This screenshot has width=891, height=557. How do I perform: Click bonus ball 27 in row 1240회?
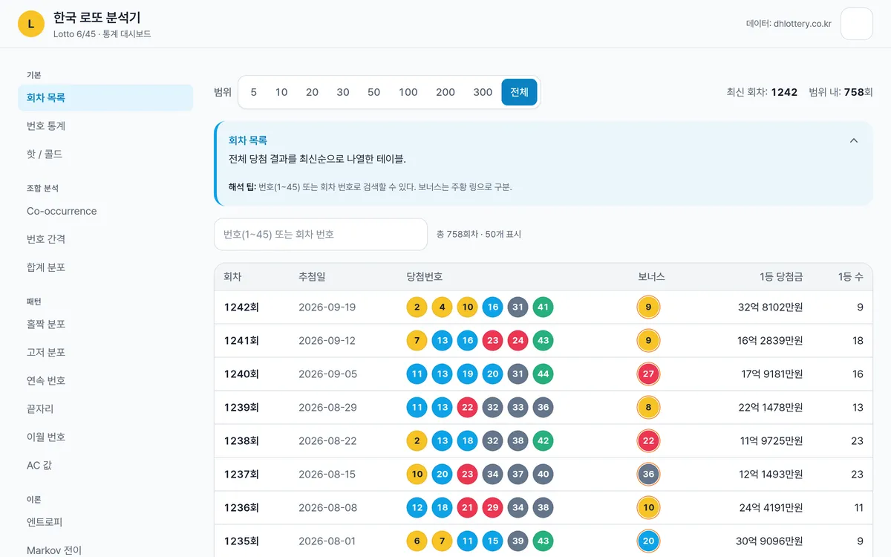(648, 374)
